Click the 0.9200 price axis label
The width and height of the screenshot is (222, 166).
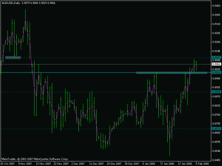tap(216, 42)
